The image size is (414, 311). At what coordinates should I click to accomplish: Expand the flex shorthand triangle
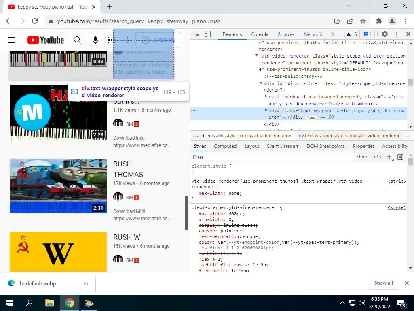(x=214, y=260)
